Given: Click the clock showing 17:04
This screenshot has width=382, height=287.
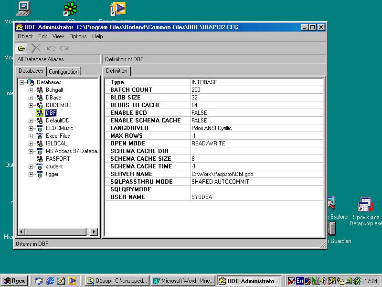Looking at the screenshot, I should click(x=371, y=281).
